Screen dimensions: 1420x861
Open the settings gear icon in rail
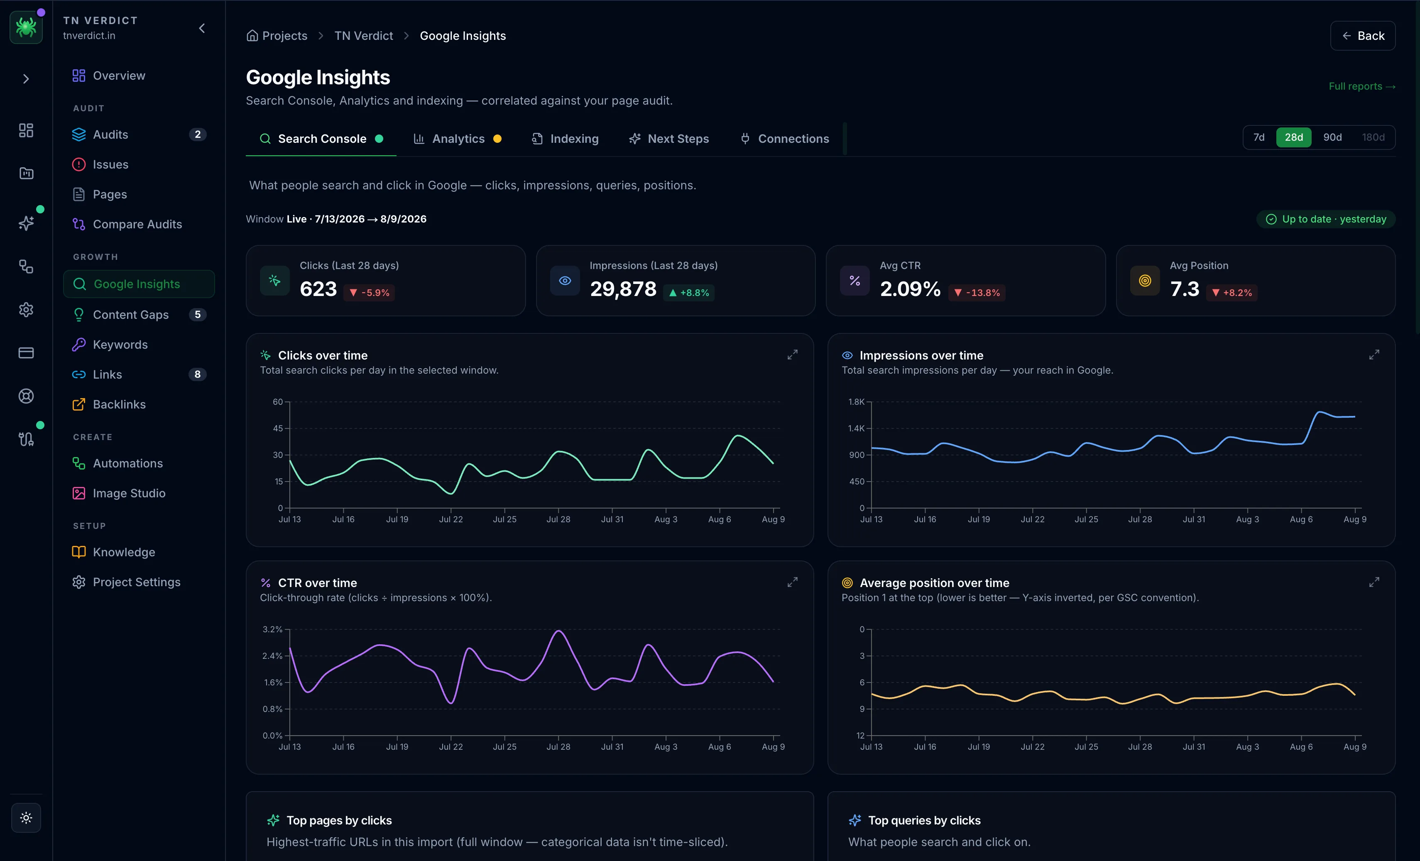[26, 309]
